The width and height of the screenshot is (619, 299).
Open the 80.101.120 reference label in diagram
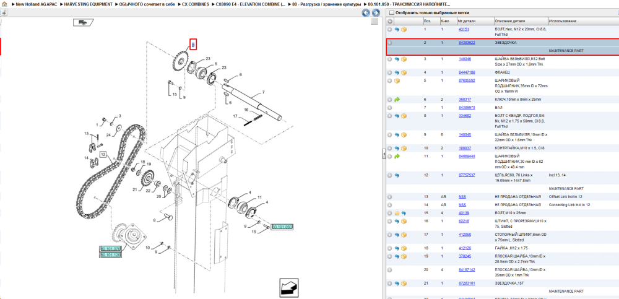[x=110, y=255]
